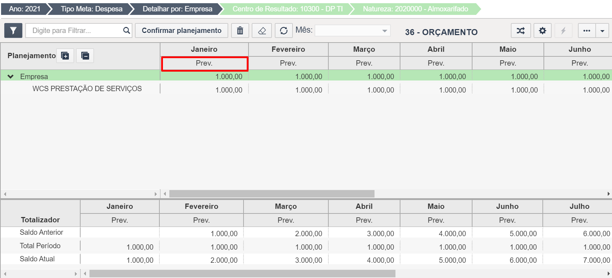This screenshot has width=612, height=278.
Task: Collapse the Empresa group row
Action: point(11,77)
